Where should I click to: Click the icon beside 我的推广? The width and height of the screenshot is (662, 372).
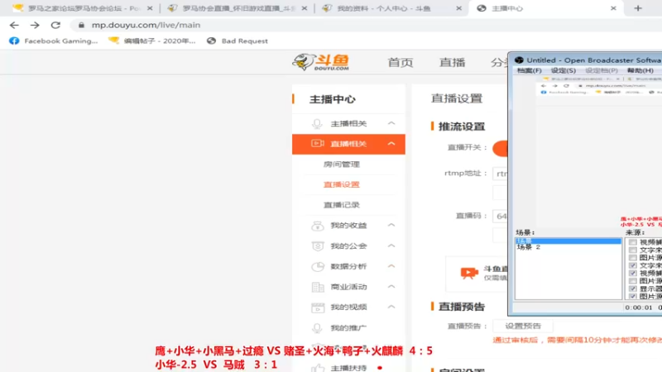click(x=317, y=327)
